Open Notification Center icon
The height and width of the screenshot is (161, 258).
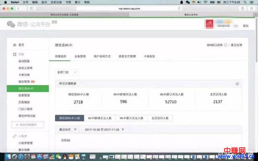252,2
